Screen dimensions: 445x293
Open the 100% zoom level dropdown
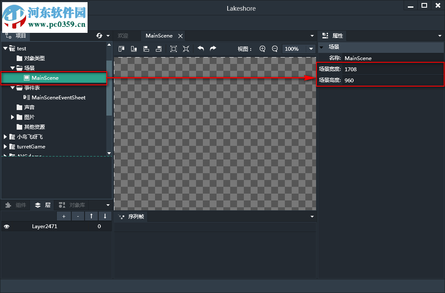[x=311, y=49]
